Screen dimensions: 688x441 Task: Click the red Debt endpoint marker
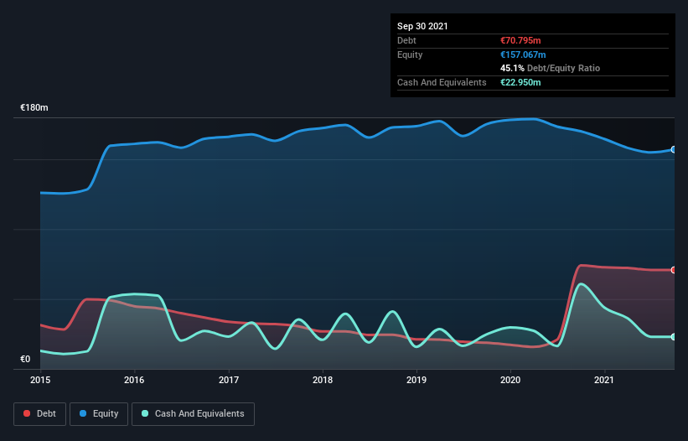pos(674,270)
